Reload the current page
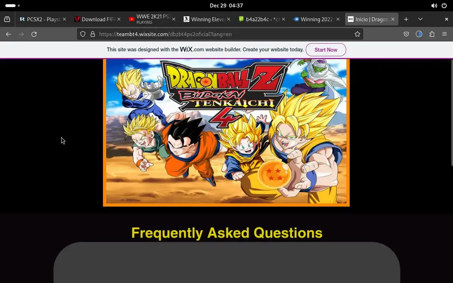Viewport: 453px width, 283px height. [x=34, y=34]
